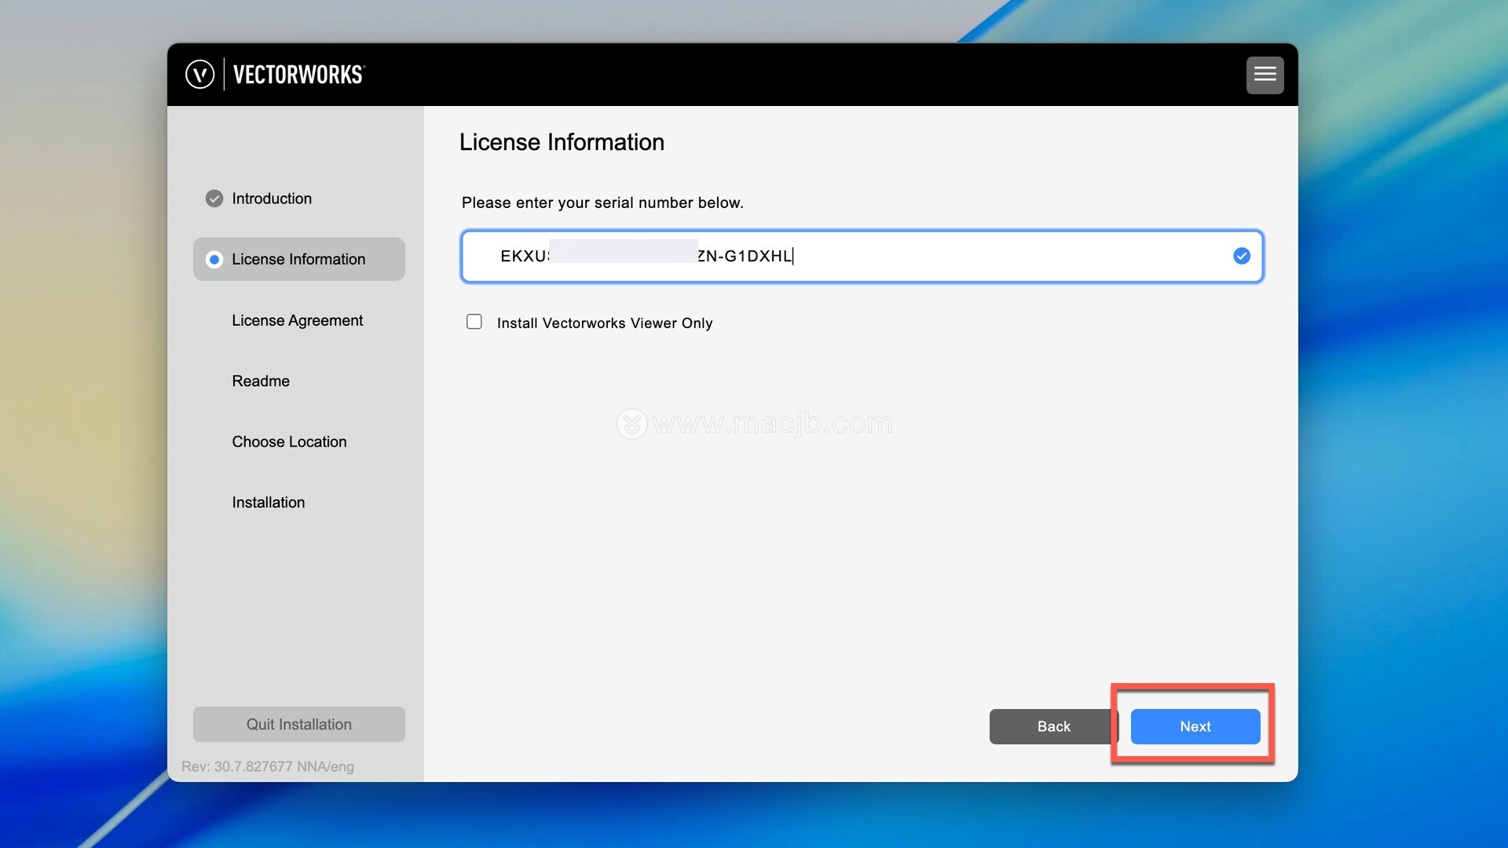Open the Readme step
Screen dimensions: 1508x848
click(261, 381)
